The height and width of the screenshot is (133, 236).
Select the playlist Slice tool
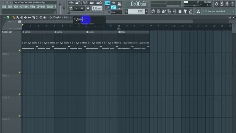[x=33, y=17]
